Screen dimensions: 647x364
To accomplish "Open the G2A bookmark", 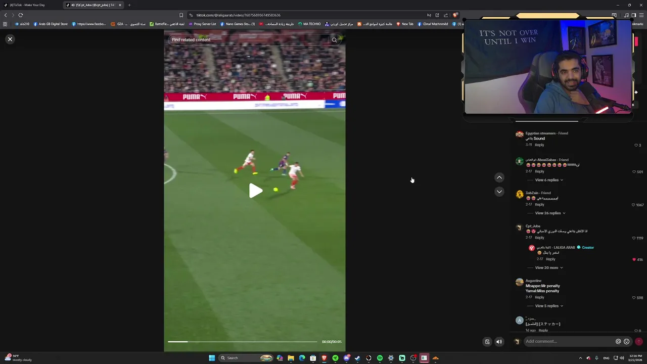I will pos(128,24).
